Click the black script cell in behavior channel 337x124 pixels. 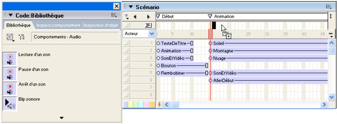coord(214,25)
